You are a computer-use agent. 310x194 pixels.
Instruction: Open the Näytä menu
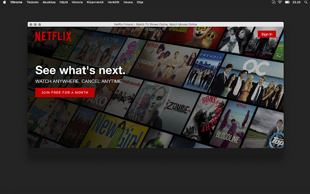63,2
